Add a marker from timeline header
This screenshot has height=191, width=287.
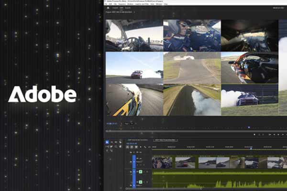(141, 147)
